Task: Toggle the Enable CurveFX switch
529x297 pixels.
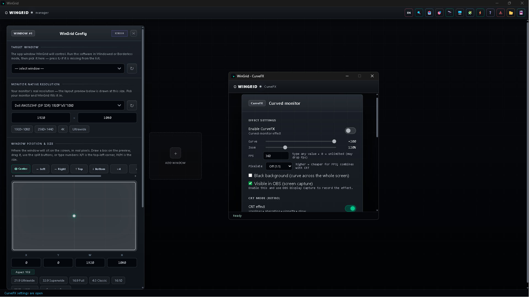Action: tap(350, 131)
